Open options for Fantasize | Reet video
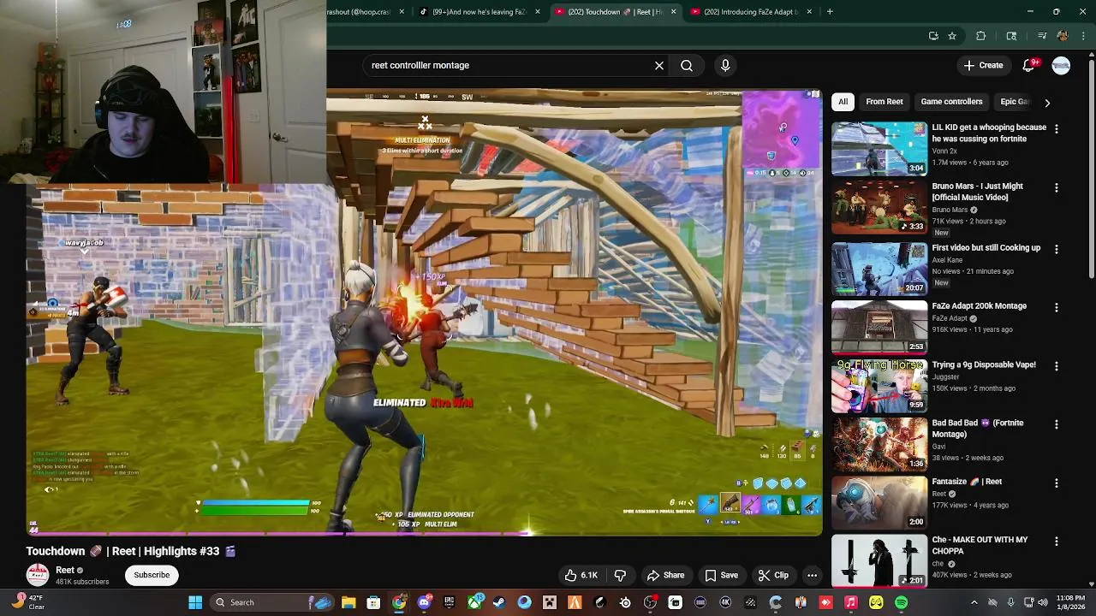The height and width of the screenshot is (616, 1096). pyautogui.click(x=1057, y=483)
